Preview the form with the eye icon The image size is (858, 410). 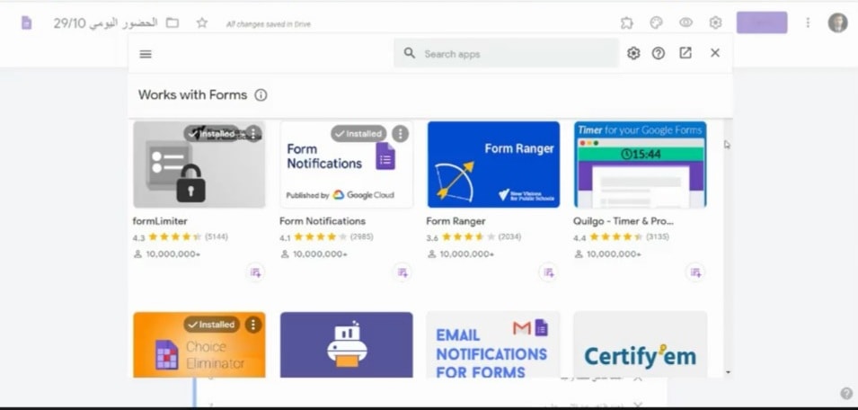[x=686, y=22]
